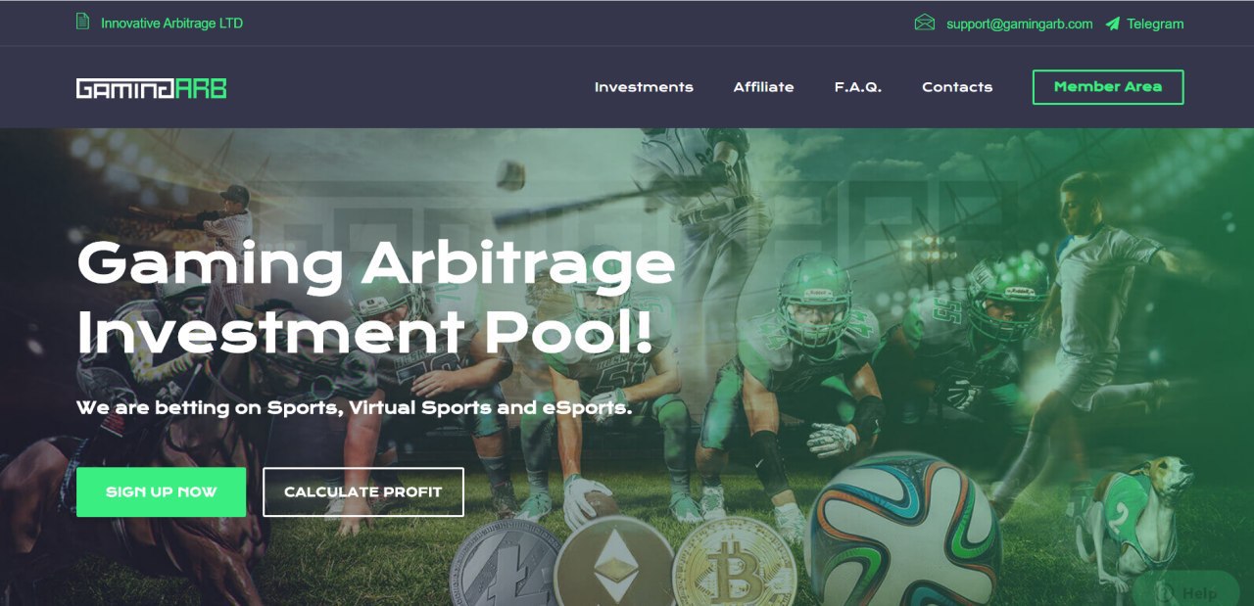
Task: Click the soccer ball image
Action: click(902, 534)
